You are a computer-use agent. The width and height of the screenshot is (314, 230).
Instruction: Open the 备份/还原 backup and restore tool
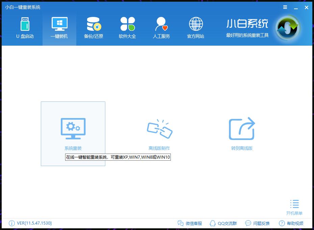pos(93,28)
